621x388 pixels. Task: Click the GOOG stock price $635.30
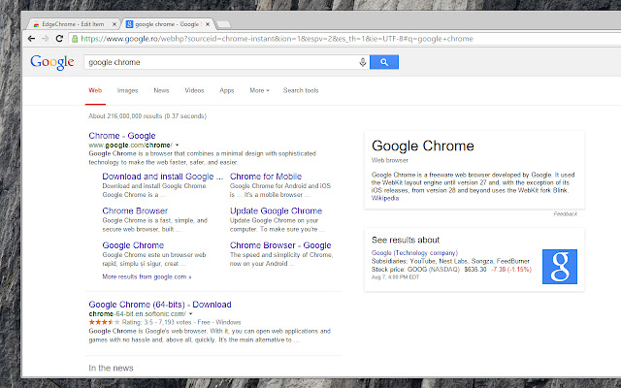click(x=475, y=270)
